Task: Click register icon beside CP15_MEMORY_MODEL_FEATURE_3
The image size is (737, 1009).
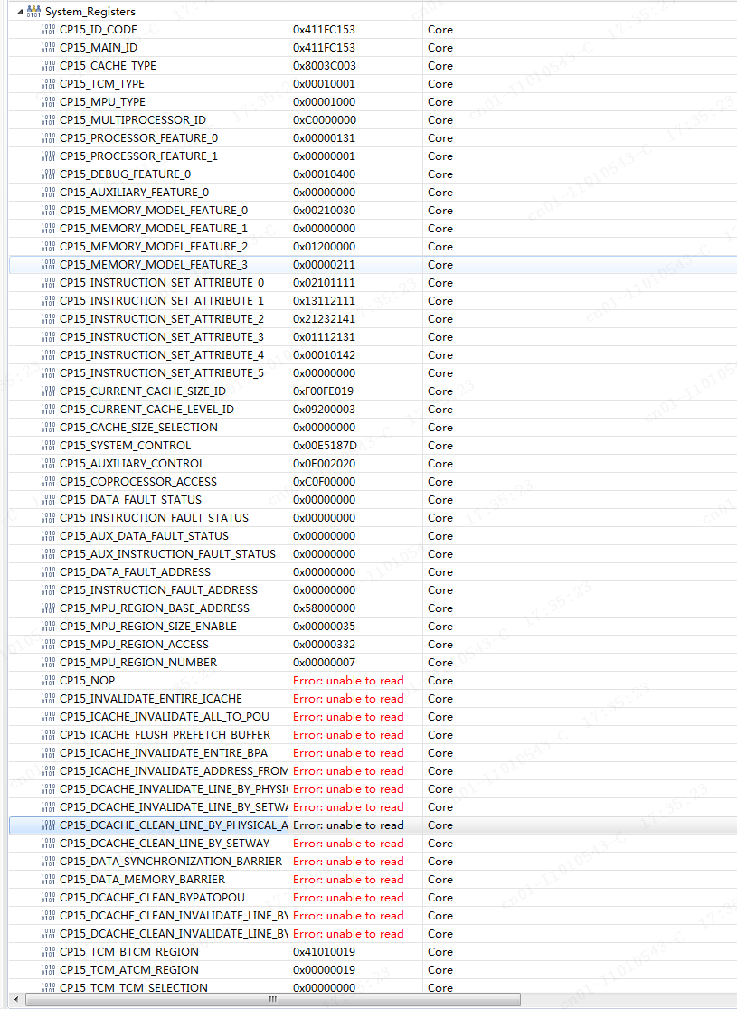Action: [x=48, y=265]
